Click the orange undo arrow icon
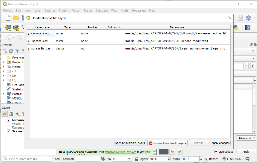The image size is (257, 163). 172,151
